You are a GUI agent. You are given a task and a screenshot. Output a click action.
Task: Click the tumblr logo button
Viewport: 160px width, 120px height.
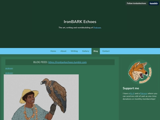pos(153,3)
